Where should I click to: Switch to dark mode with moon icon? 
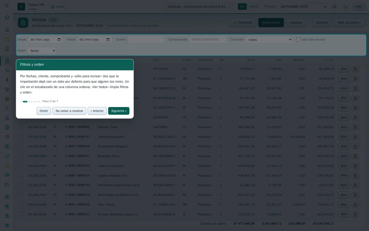346,7
